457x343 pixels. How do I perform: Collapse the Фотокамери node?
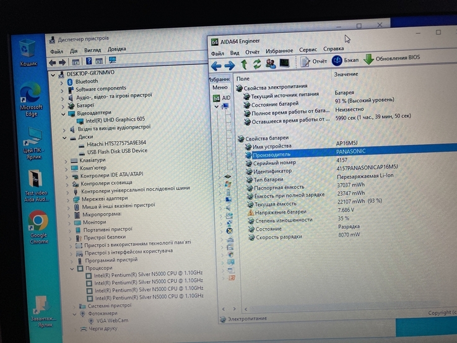pos(74,315)
